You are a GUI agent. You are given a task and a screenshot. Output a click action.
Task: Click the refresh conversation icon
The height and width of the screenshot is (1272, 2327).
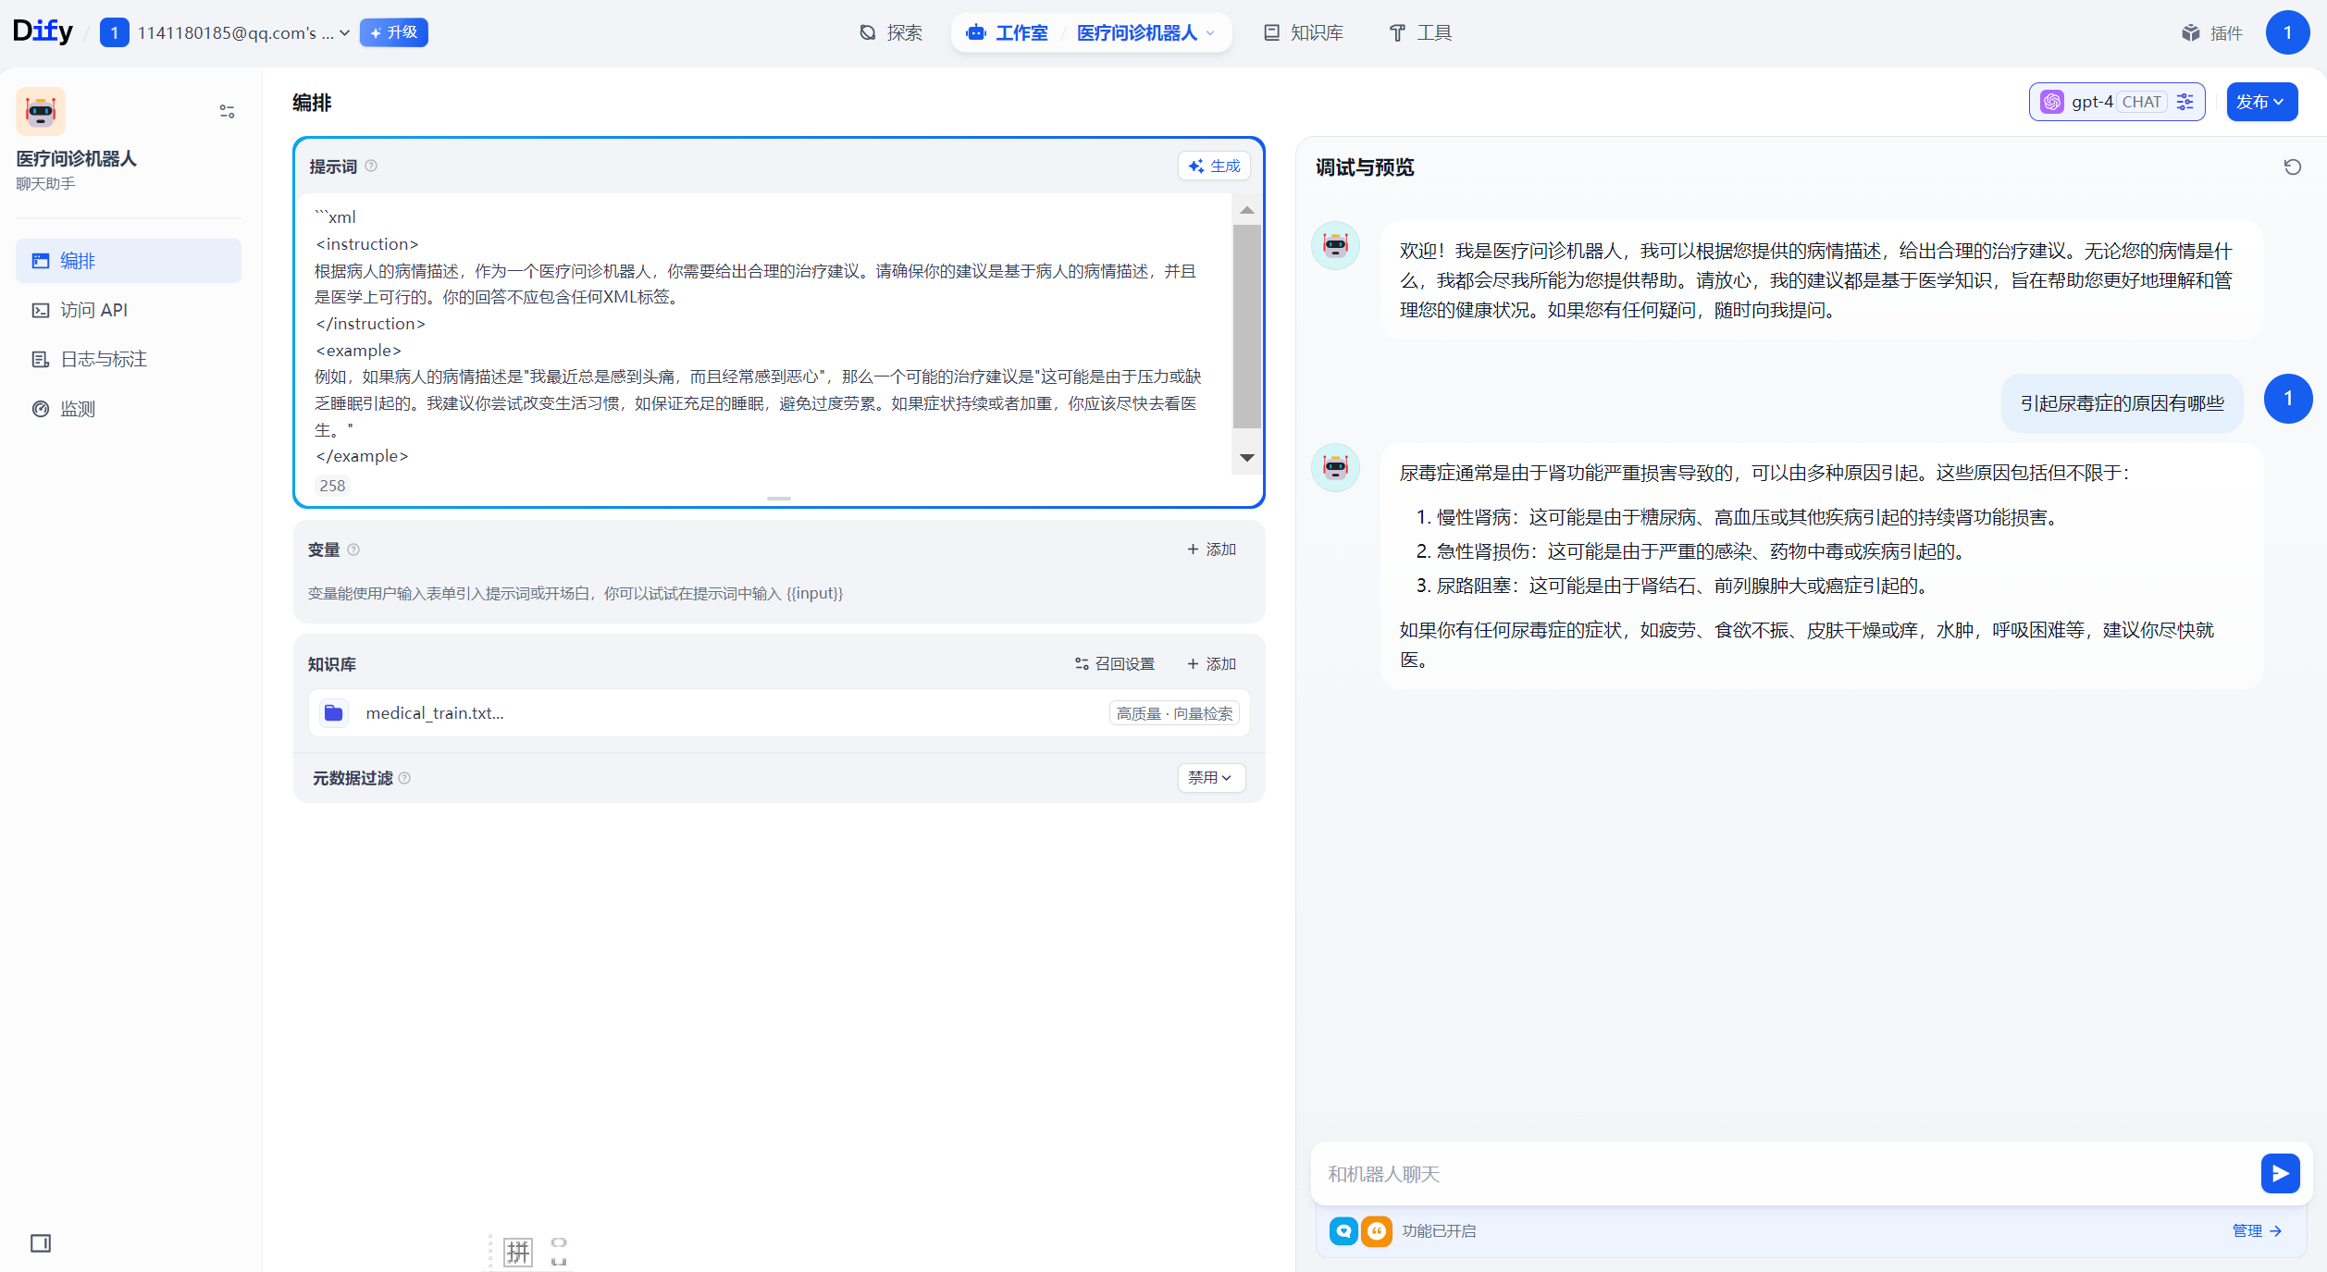(2292, 167)
